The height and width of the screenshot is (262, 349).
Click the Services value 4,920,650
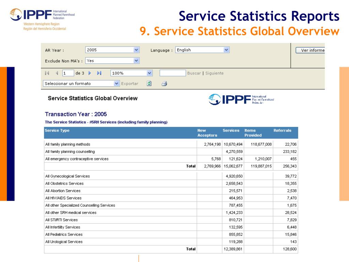[x=234, y=176]
